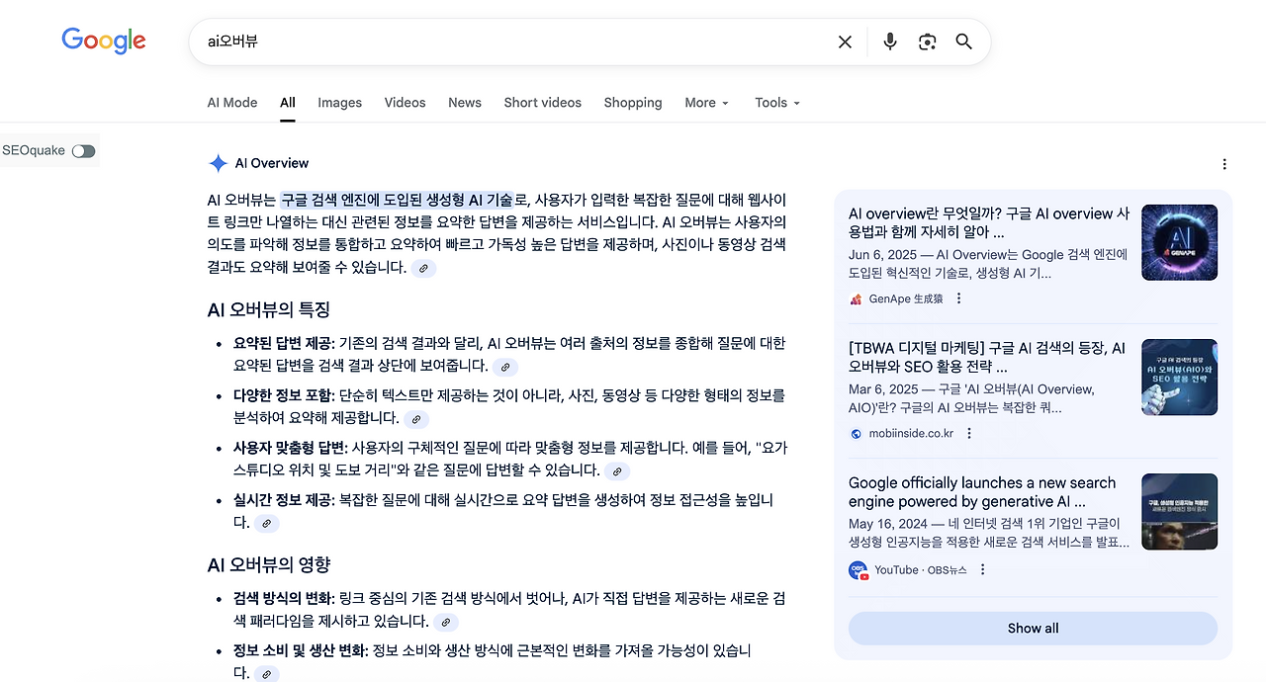The height and width of the screenshot is (682, 1266).
Task: Toggle the SEOquake extension switch
Action: [x=83, y=150]
